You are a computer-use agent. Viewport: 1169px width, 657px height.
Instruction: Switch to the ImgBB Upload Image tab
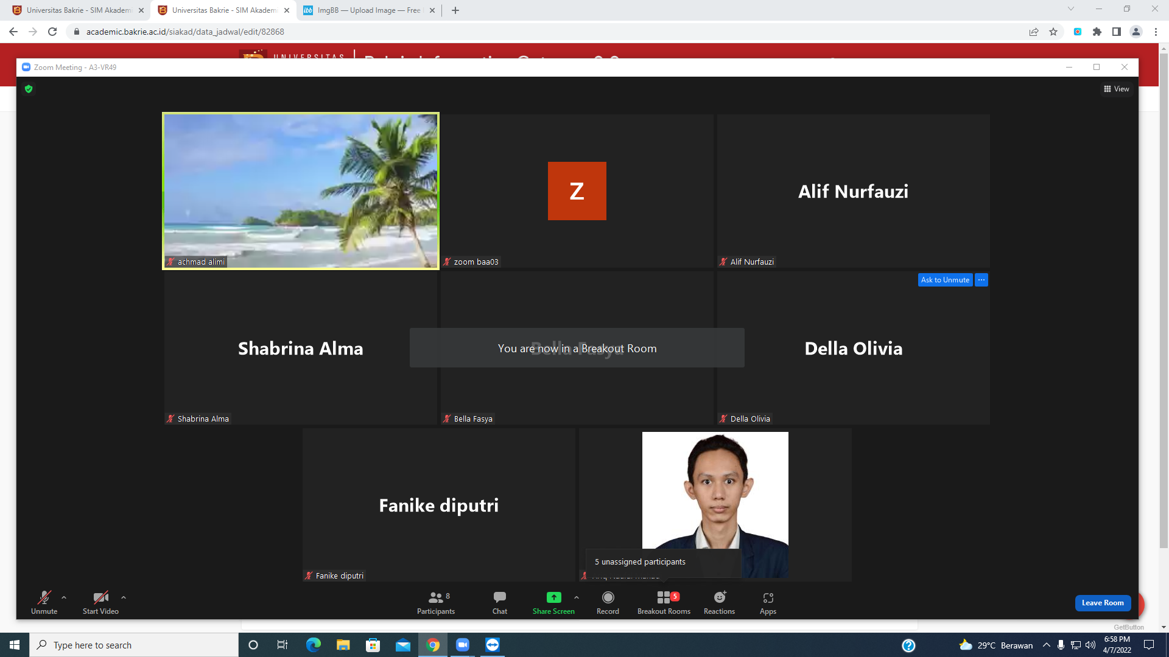(368, 10)
